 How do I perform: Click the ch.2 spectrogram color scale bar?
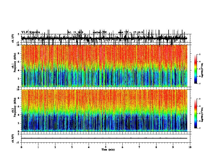coord(195,114)
